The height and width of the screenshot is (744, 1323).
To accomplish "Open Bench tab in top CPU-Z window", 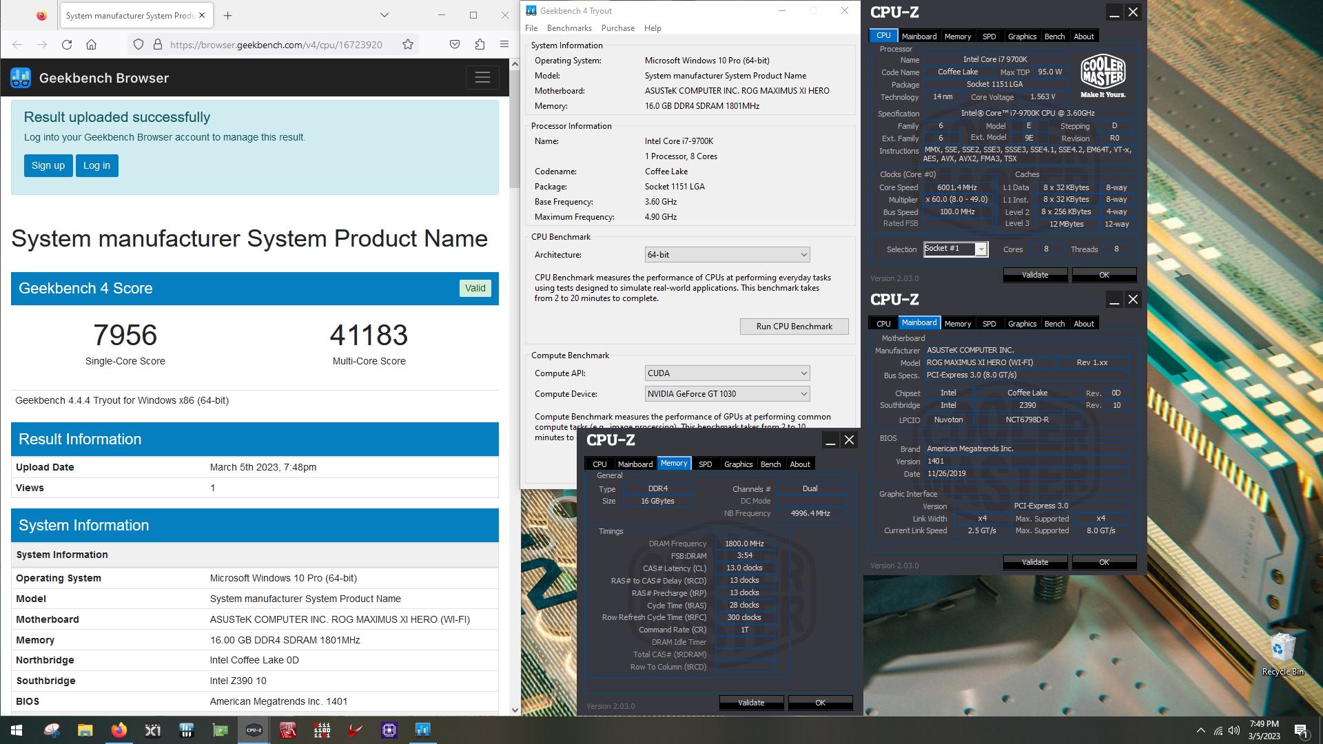I will coord(1054,37).
